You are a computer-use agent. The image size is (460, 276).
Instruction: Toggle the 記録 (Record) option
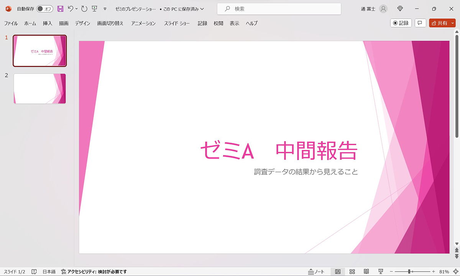400,23
